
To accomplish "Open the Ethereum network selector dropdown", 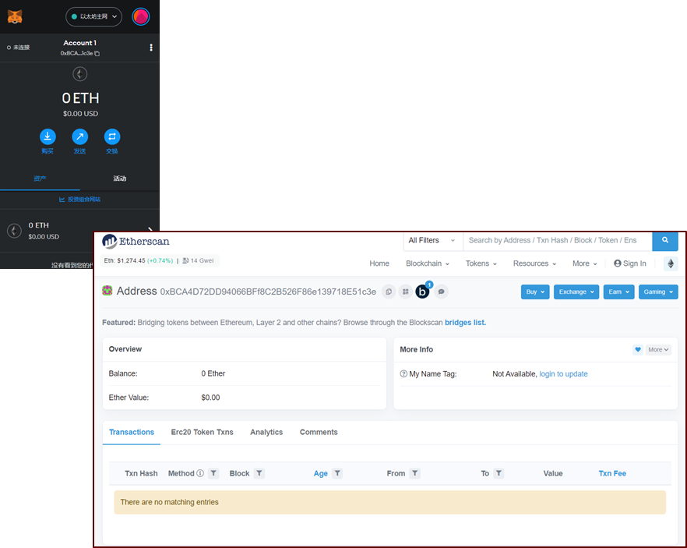I will [93, 16].
